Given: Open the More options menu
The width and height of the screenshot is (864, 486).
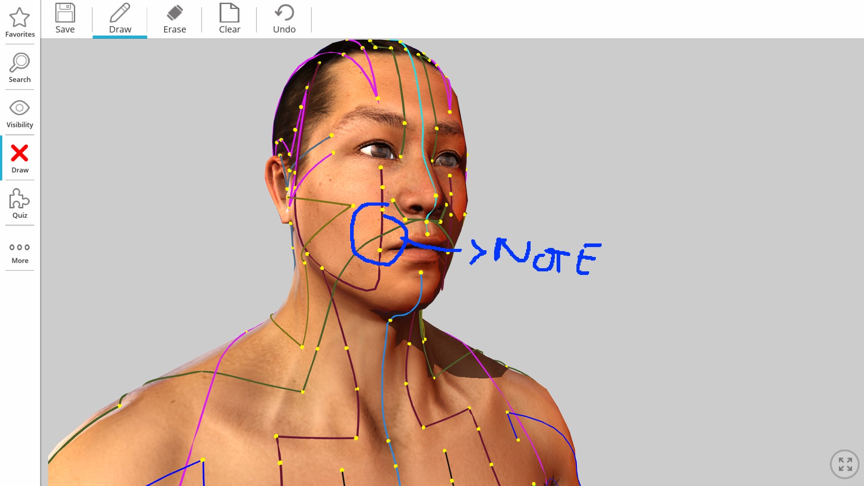Looking at the screenshot, I should (x=19, y=252).
